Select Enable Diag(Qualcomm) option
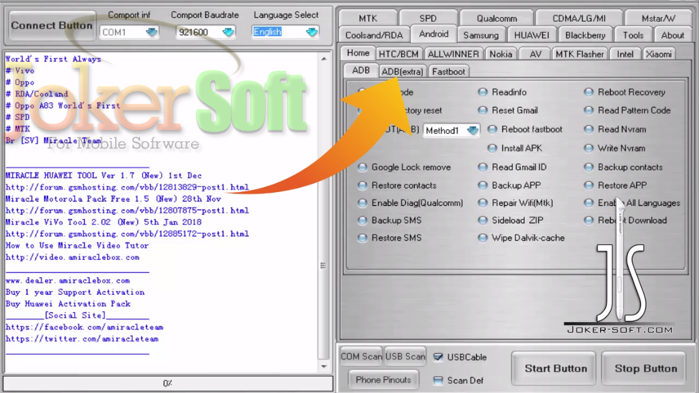Viewport: 699px width, 393px height. coord(410,203)
